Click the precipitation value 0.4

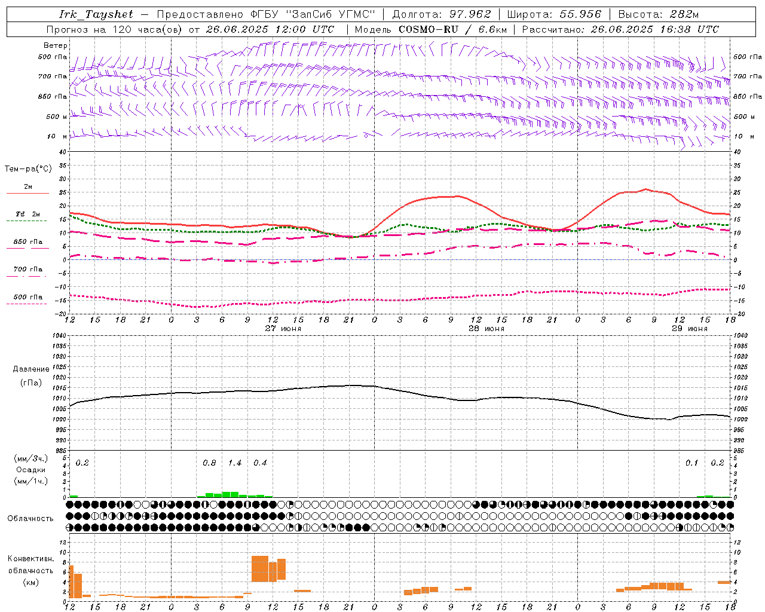point(260,463)
